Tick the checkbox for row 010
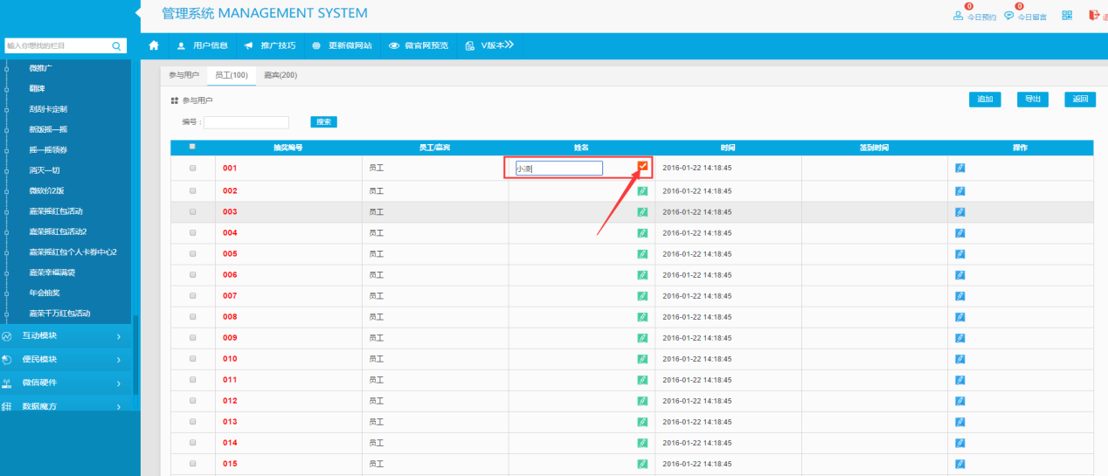Screen dimensions: 1108x476 point(193,358)
